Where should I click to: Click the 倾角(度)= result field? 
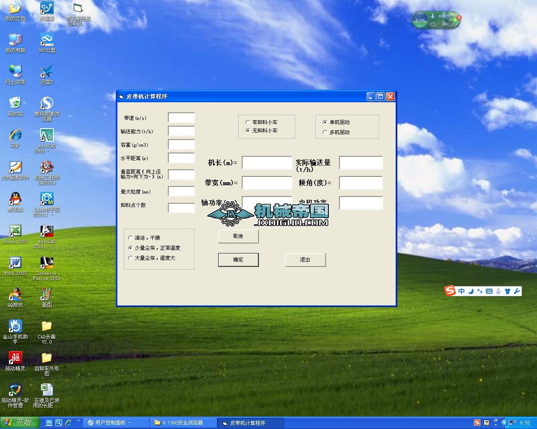(x=361, y=183)
